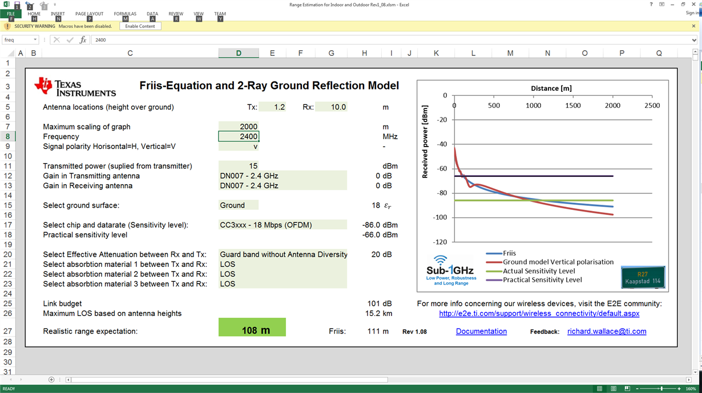Close the security warning bar
The width and height of the screenshot is (702, 393).
[694, 26]
